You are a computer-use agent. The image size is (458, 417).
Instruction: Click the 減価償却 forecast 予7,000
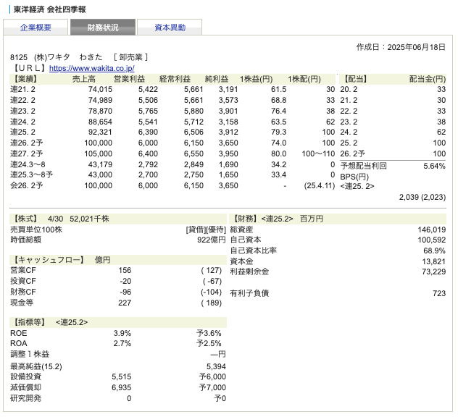click(212, 387)
